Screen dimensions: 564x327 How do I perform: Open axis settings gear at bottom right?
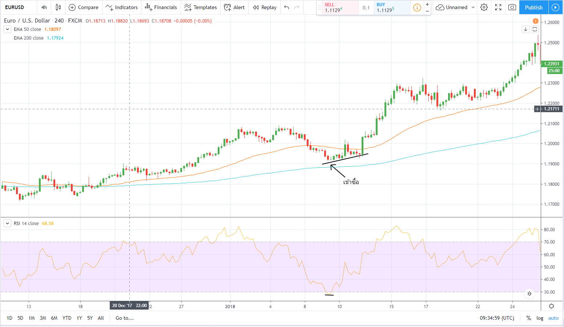pos(551,306)
